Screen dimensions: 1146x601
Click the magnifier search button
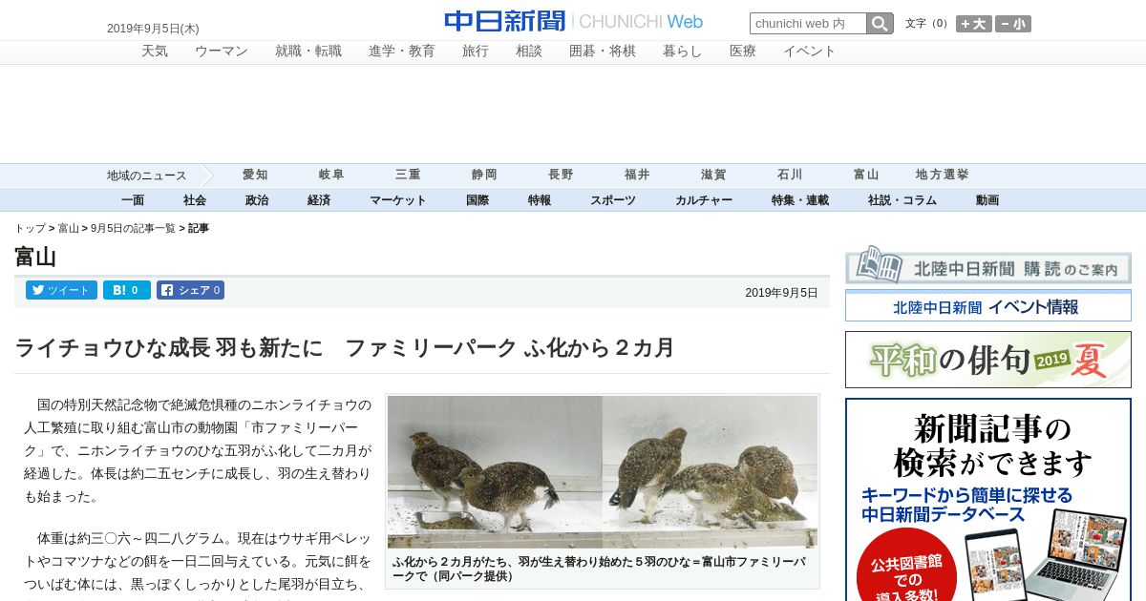pos(880,24)
